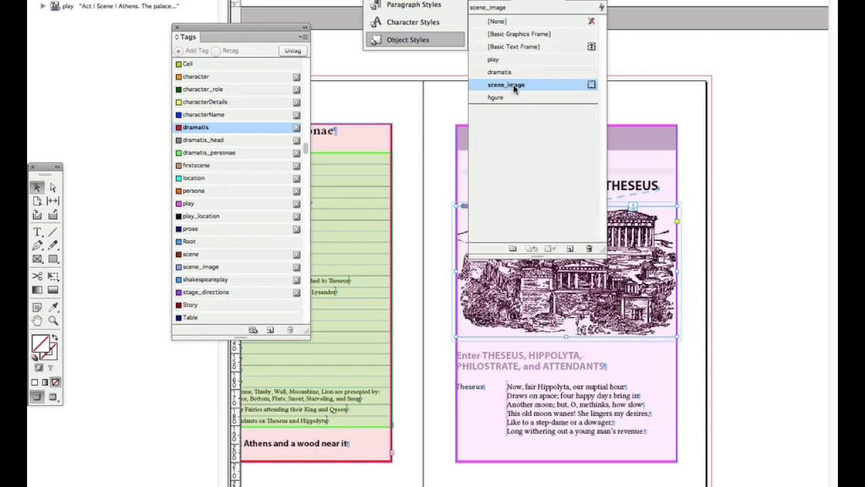Apply the play object style
Image resolution: width=865 pixels, height=487 pixels.
coord(533,60)
